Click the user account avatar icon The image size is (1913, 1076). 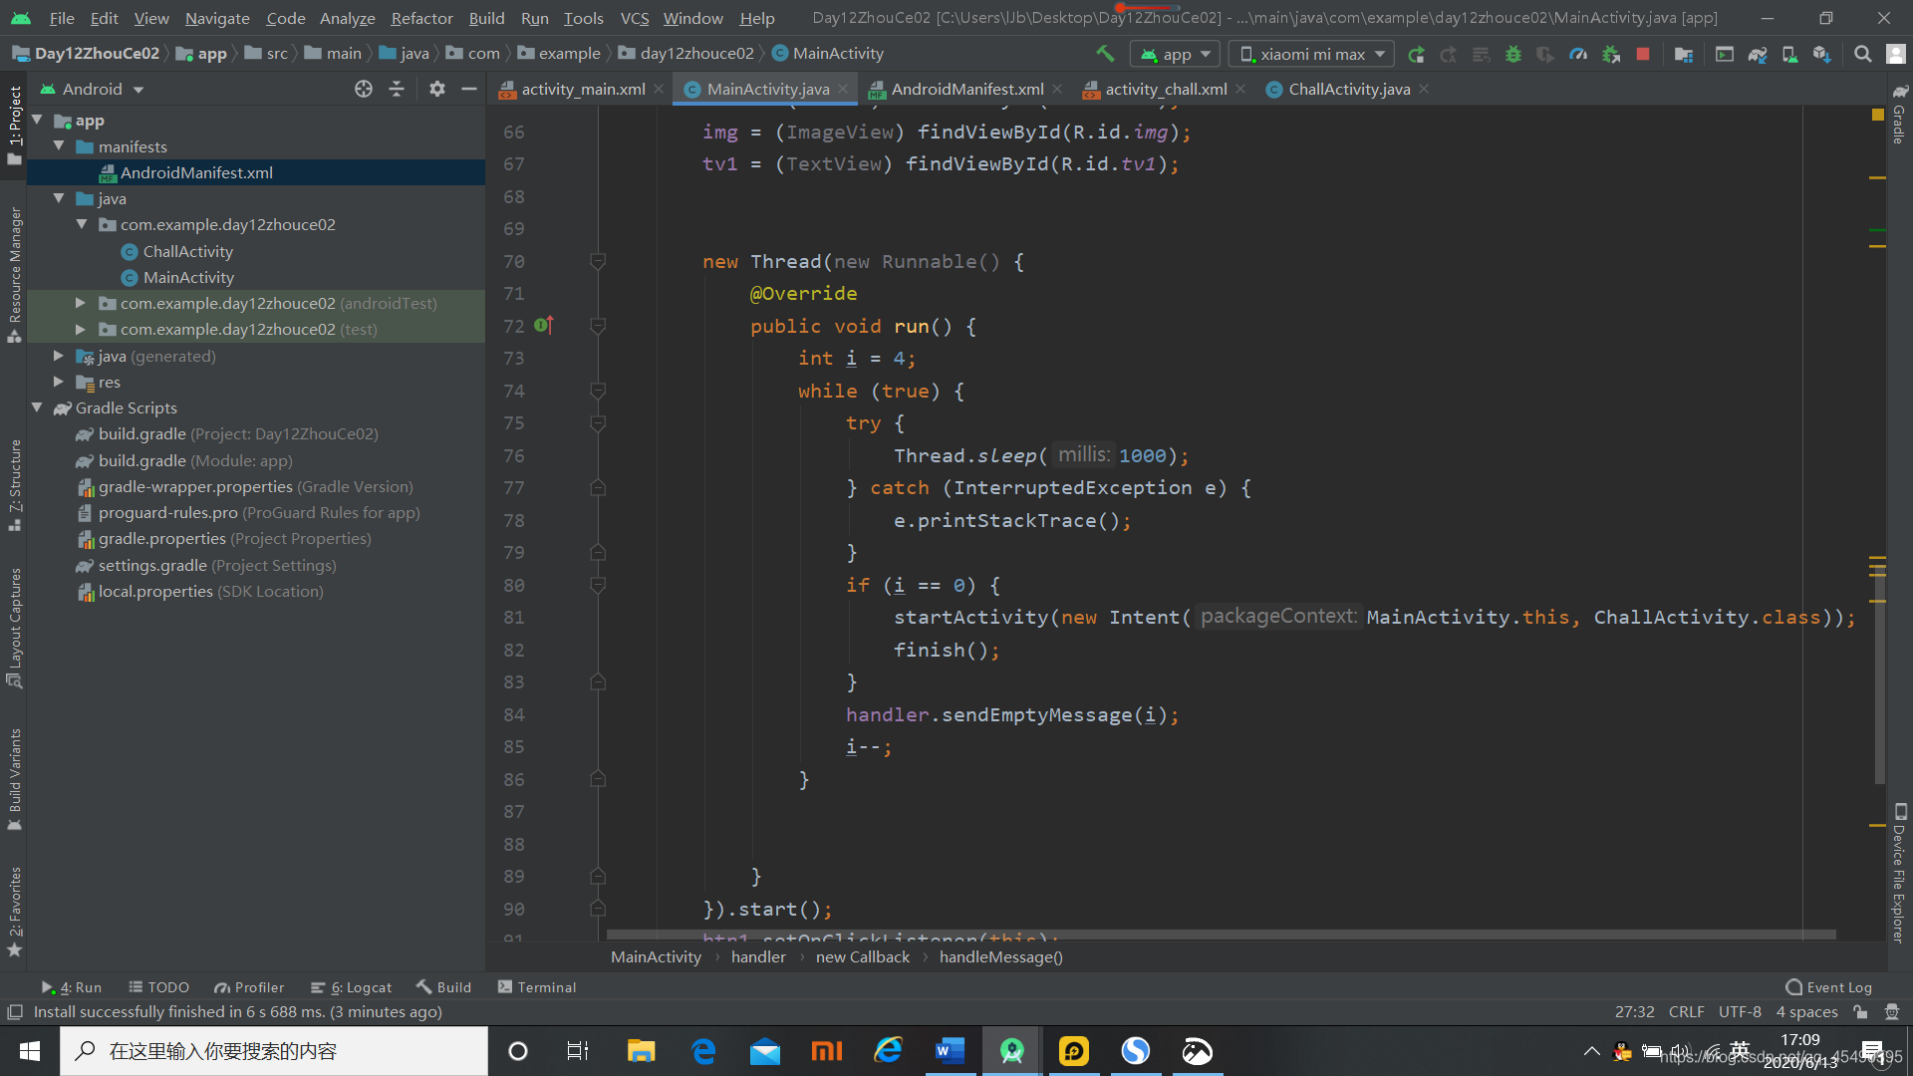pyautogui.click(x=1896, y=54)
